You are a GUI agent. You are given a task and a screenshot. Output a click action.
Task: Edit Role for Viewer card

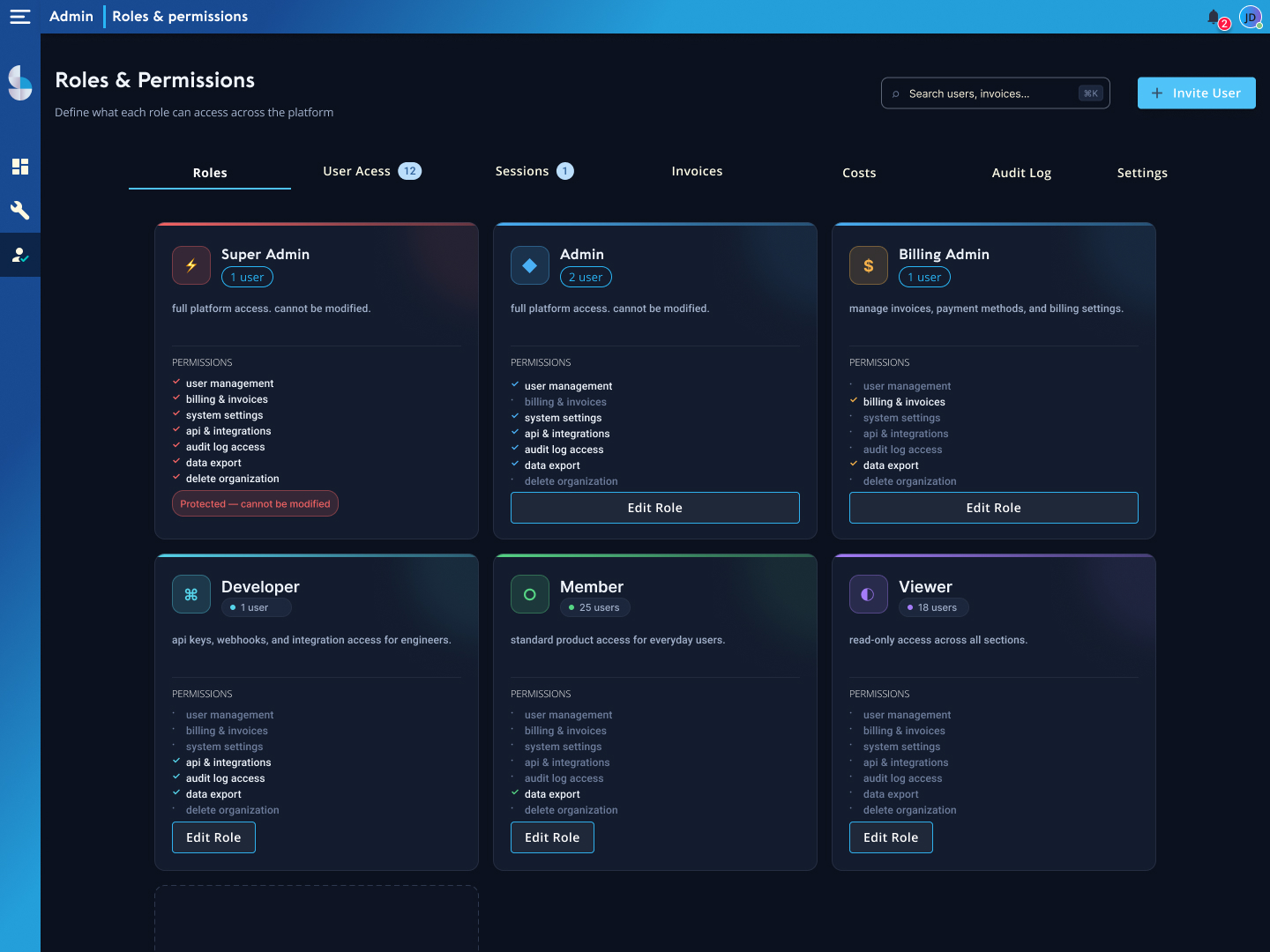coord(891,837)
